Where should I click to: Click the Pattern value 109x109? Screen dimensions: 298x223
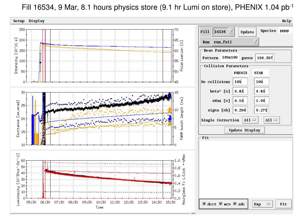[x=230, y=57]
